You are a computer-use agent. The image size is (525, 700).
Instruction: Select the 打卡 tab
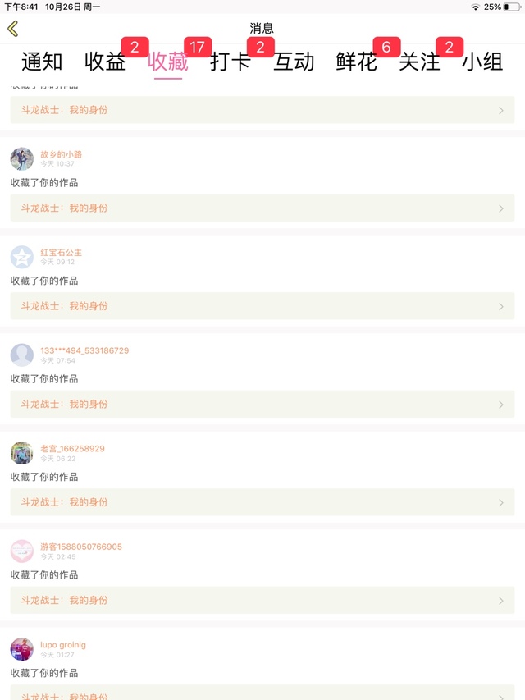coord(231,62)
